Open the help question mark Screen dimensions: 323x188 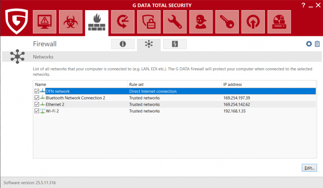pos(303,5)
